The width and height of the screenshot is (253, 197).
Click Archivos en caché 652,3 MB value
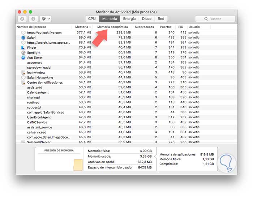[x=145, y=162]
